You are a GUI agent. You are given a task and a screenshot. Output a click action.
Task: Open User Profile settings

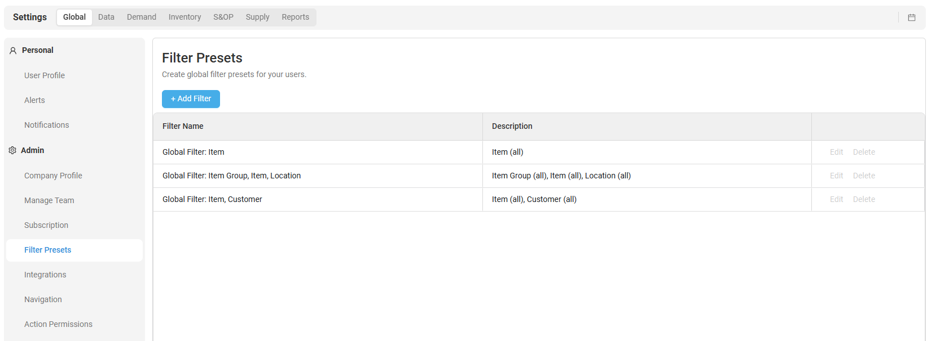[x=45, y=75]
